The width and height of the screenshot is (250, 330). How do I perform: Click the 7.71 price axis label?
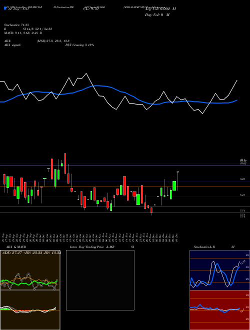(243, 210)
